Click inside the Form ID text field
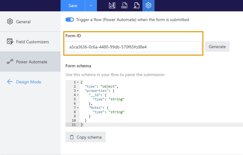Screen dimensions: 243x155 (x=133, y=47)
